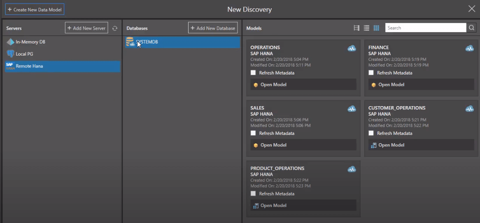Click the search magnifier button
480x223 pixels.
(471, 28)
